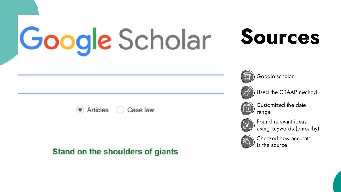Click the calendar clock icon
Viewport: 341px width, 192px height.
[247, 108]
